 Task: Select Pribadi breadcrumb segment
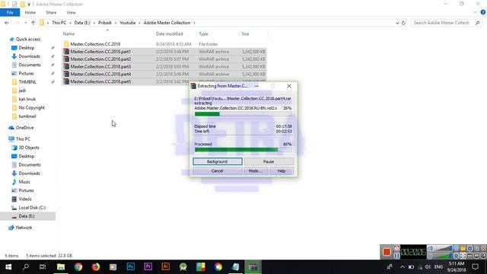point(105,23)
